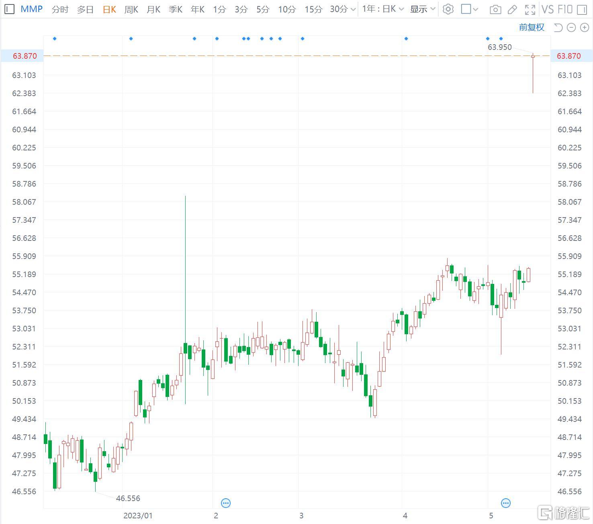Open February's ellipsis event bubble
Viewport: 593px width, 524px height.
click(x=226, y=503)
